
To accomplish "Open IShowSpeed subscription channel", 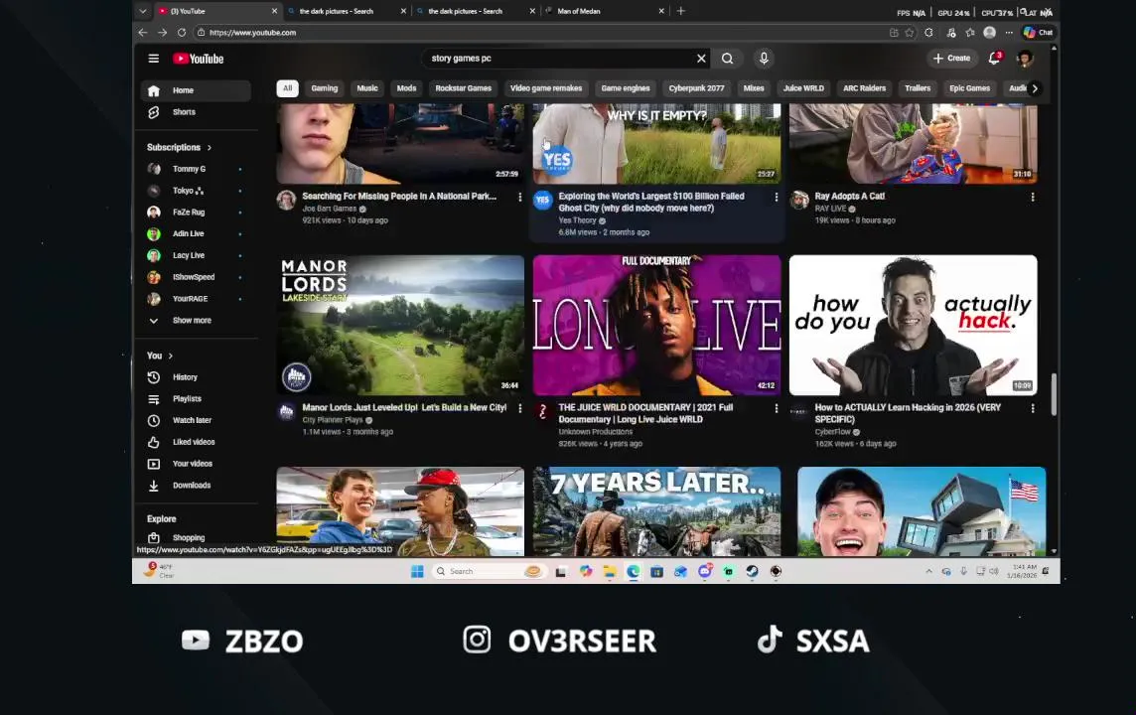I will pos(196,277).
